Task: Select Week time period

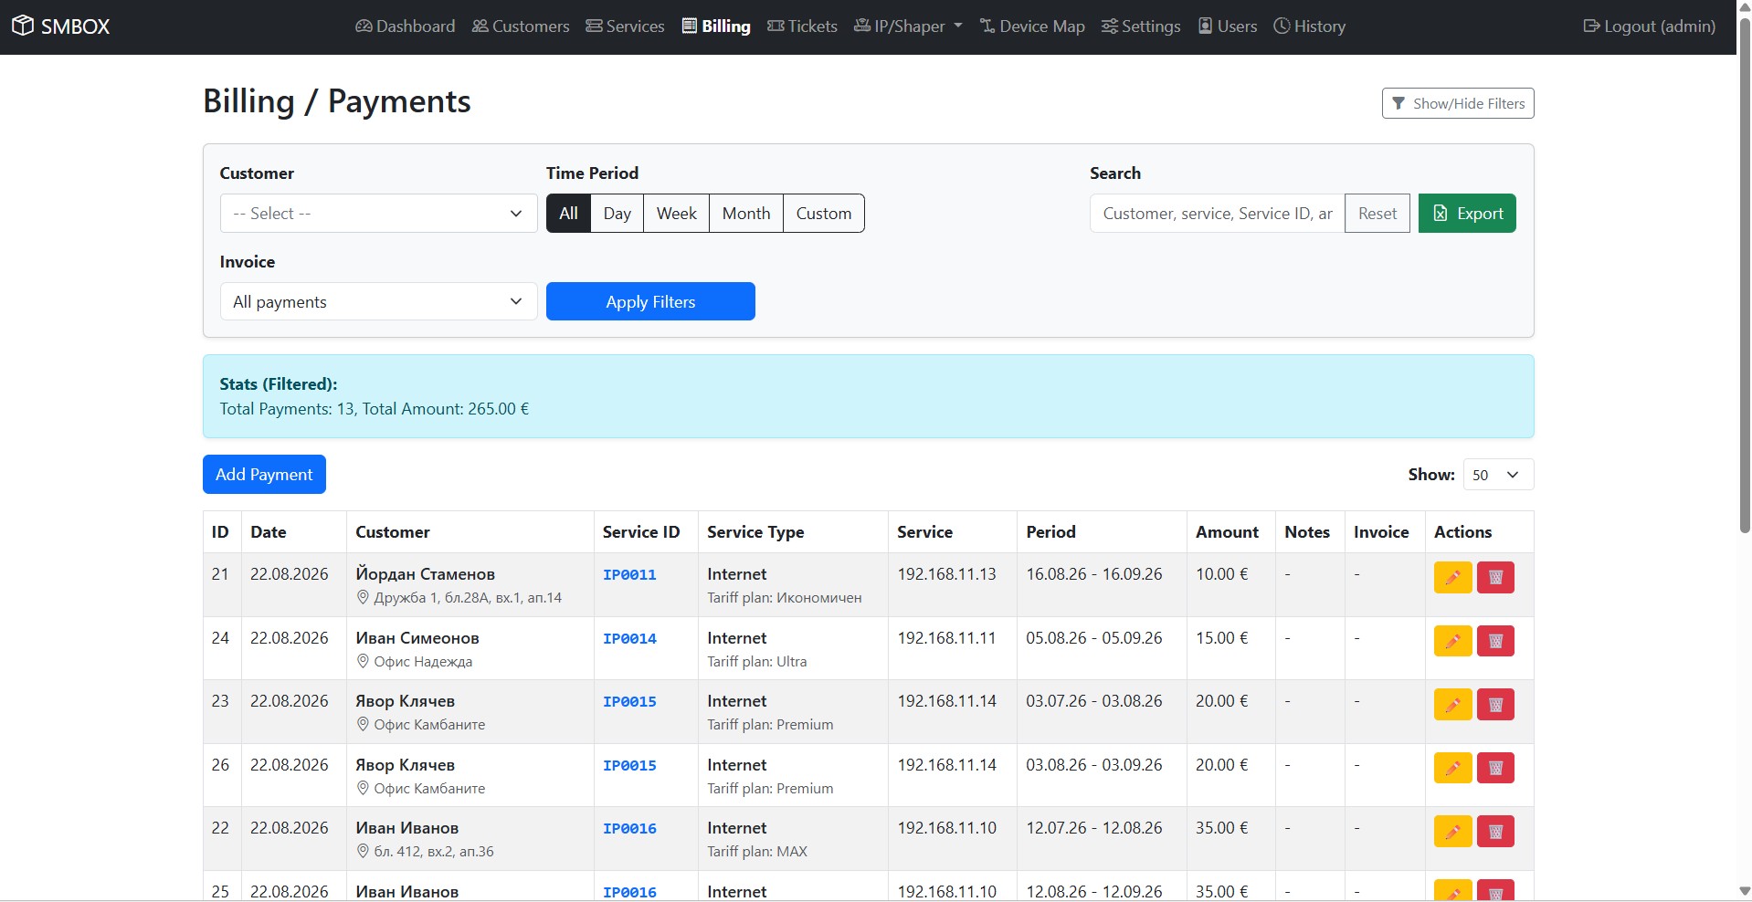Action: coord(677,214)
